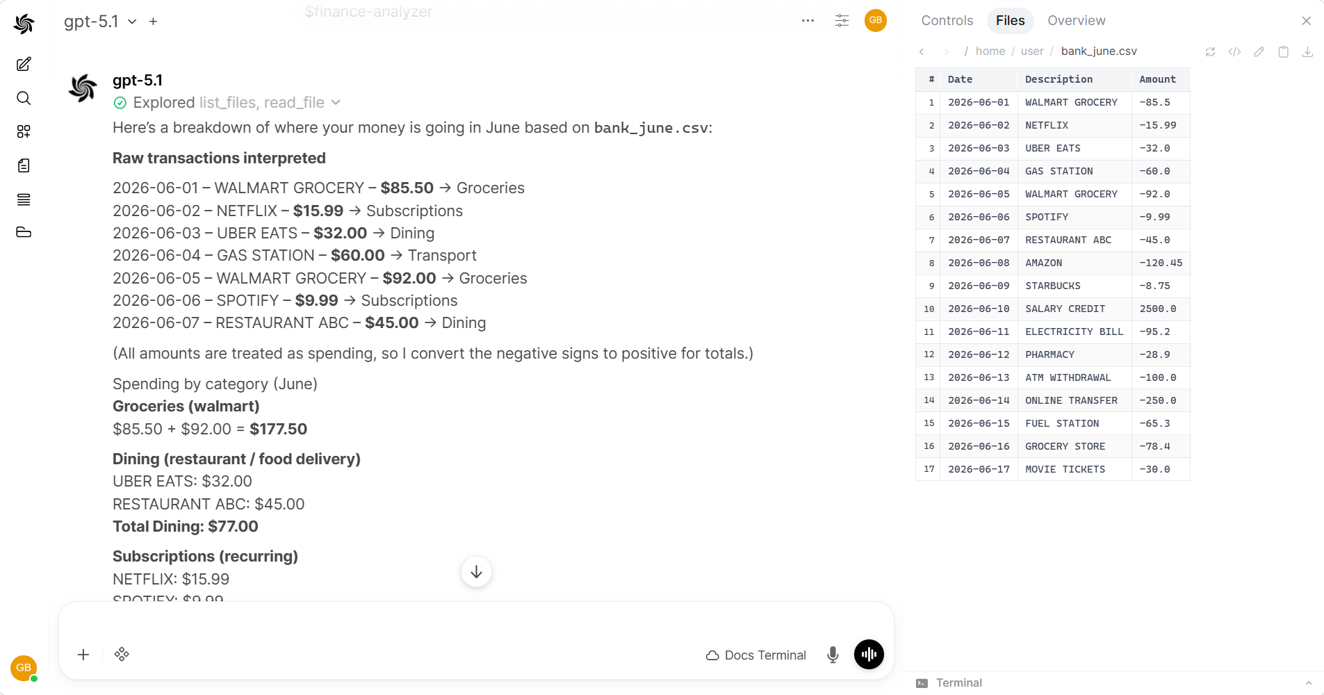Select the GROCERY STORE cell
The width and height of the screenshot is (1324, 695).
coord(1074,446)
